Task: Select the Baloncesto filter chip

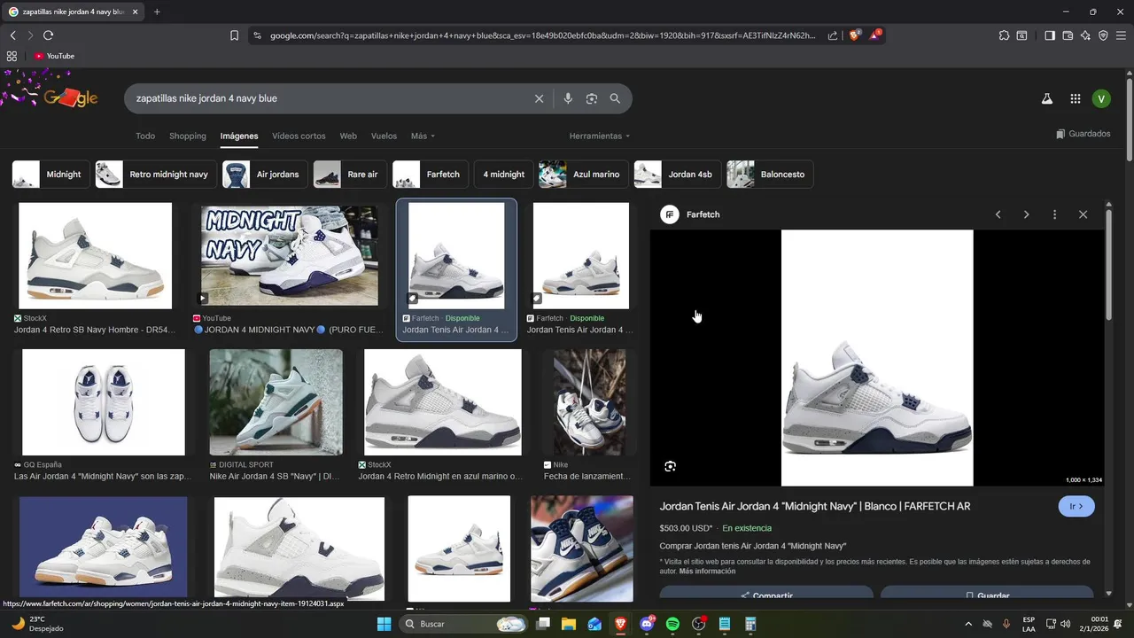Action: point(770,175)
